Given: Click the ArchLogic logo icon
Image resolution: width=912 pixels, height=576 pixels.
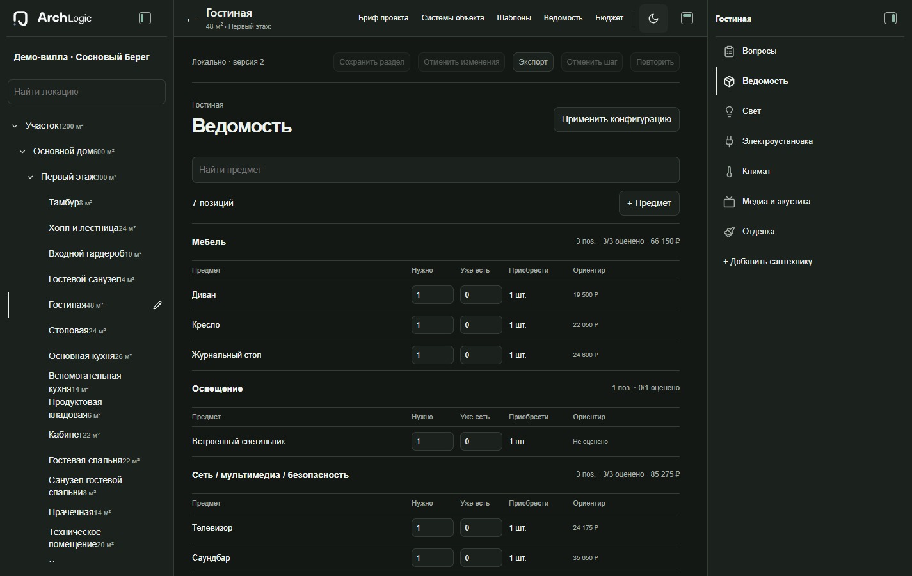Looking at the screenshot, I should [x=20, y=19].
